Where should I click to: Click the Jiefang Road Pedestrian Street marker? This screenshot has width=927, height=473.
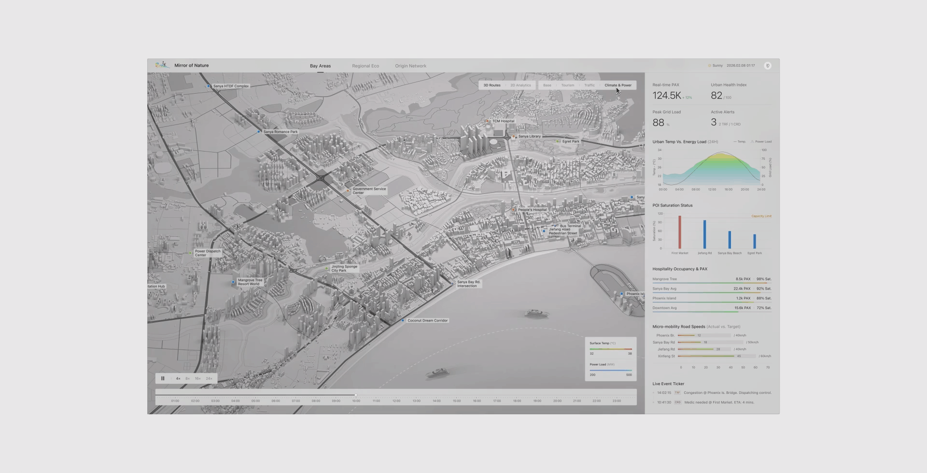[x=544, y=231]
